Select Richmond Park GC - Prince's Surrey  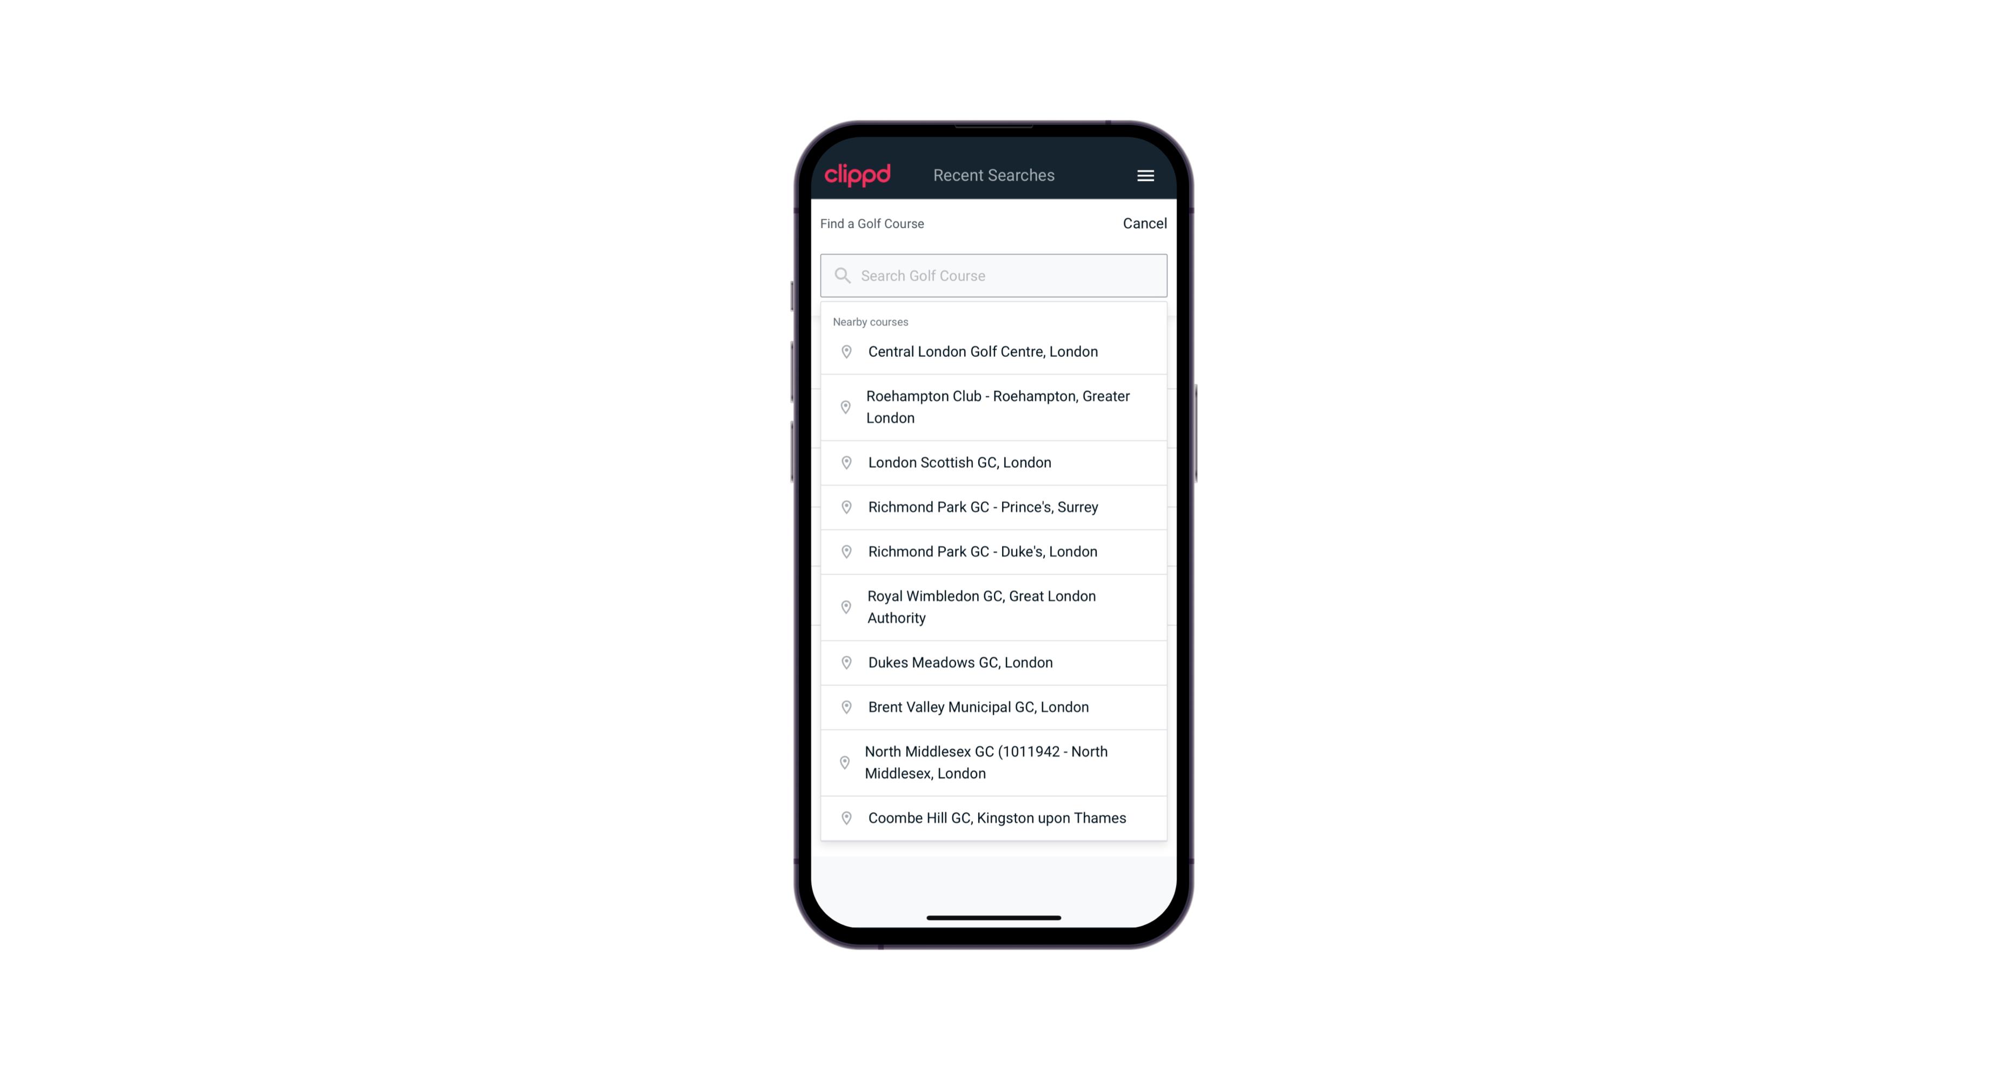point(994,506)
